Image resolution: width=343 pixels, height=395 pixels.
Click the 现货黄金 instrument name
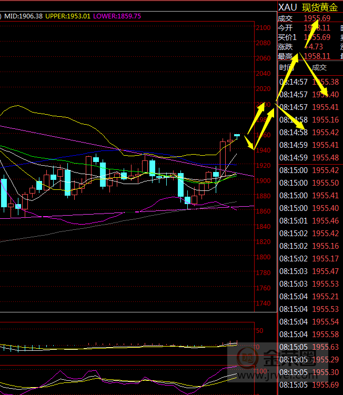click(x=320, y=7)
